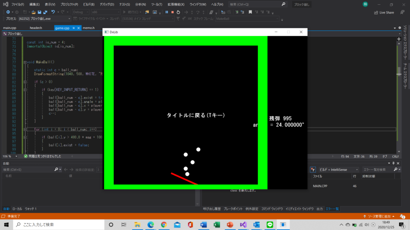Stop debugging with the red square icon

pos(172,12)
